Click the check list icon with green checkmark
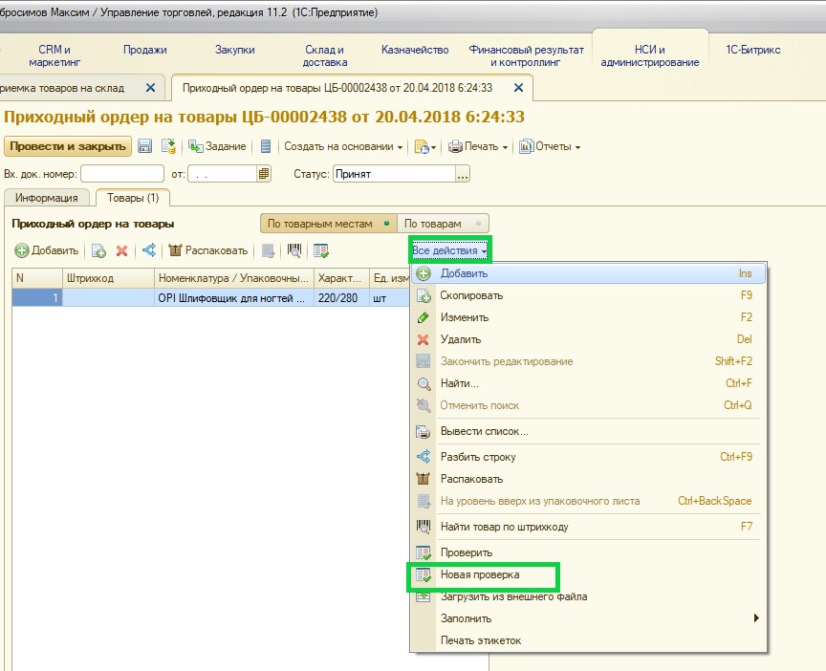 [321, 250]
